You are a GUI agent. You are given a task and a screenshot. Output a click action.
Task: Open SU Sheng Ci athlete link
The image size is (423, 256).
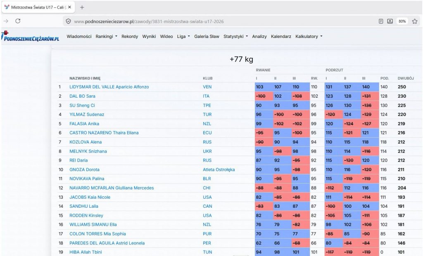point(82,105)
